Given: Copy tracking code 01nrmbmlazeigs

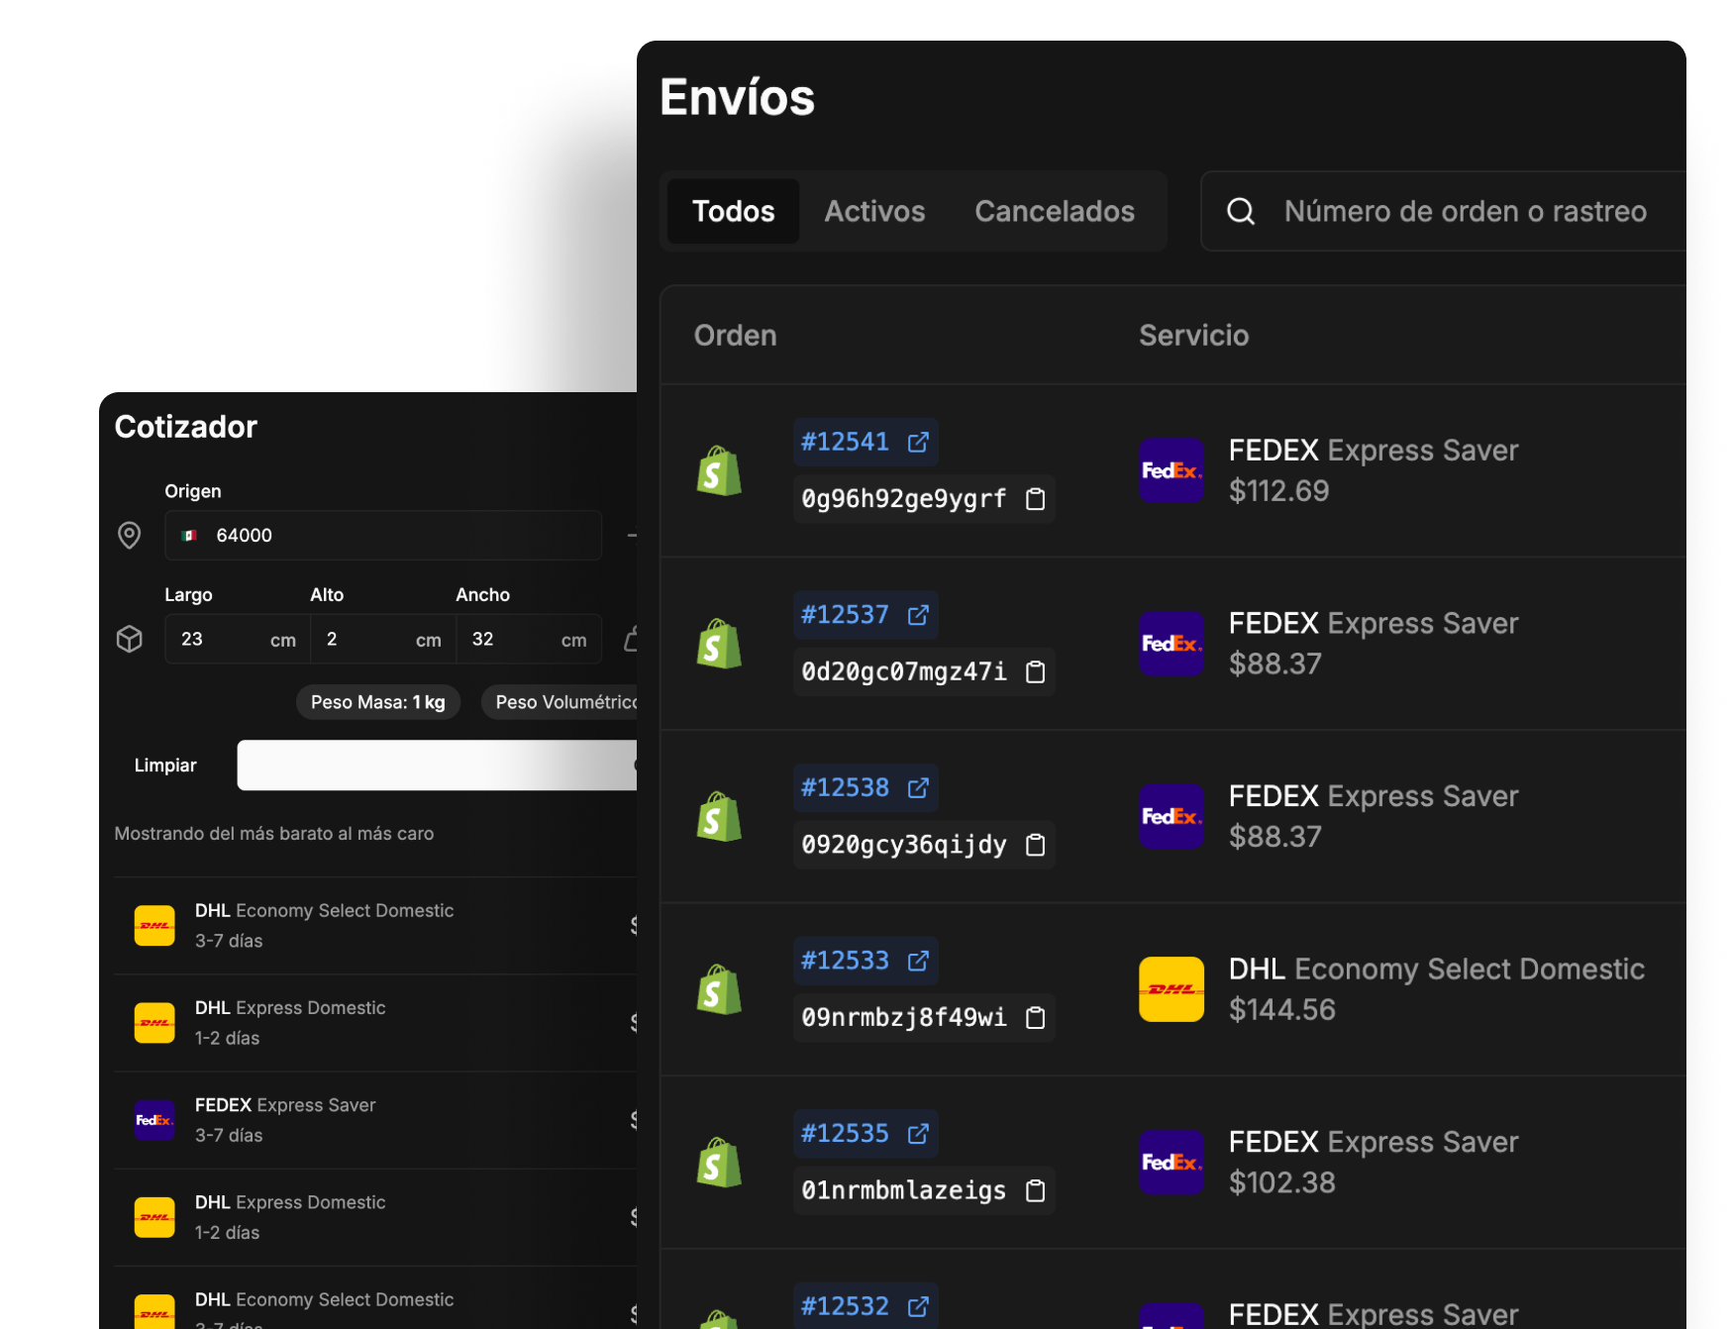Looking at the screenshot, I should pos(1035,1190).
